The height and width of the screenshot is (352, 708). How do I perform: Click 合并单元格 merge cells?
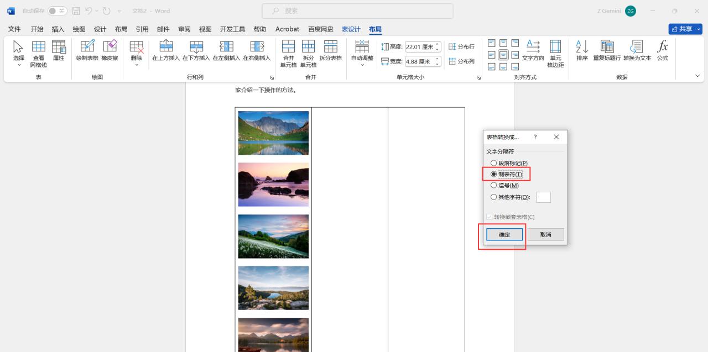pos(288,54)
